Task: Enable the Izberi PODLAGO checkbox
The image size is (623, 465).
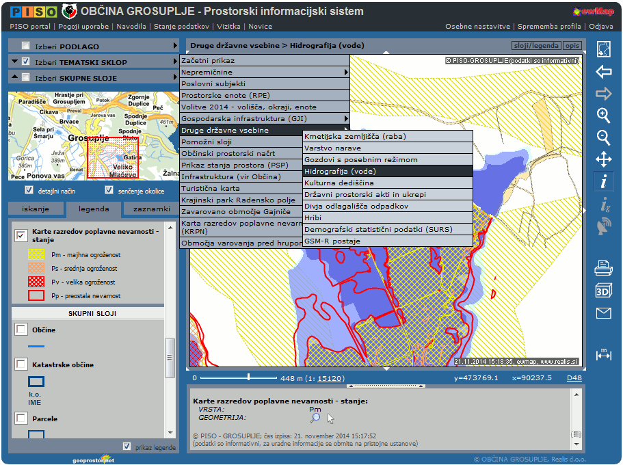Action: [x=26, y=46]
